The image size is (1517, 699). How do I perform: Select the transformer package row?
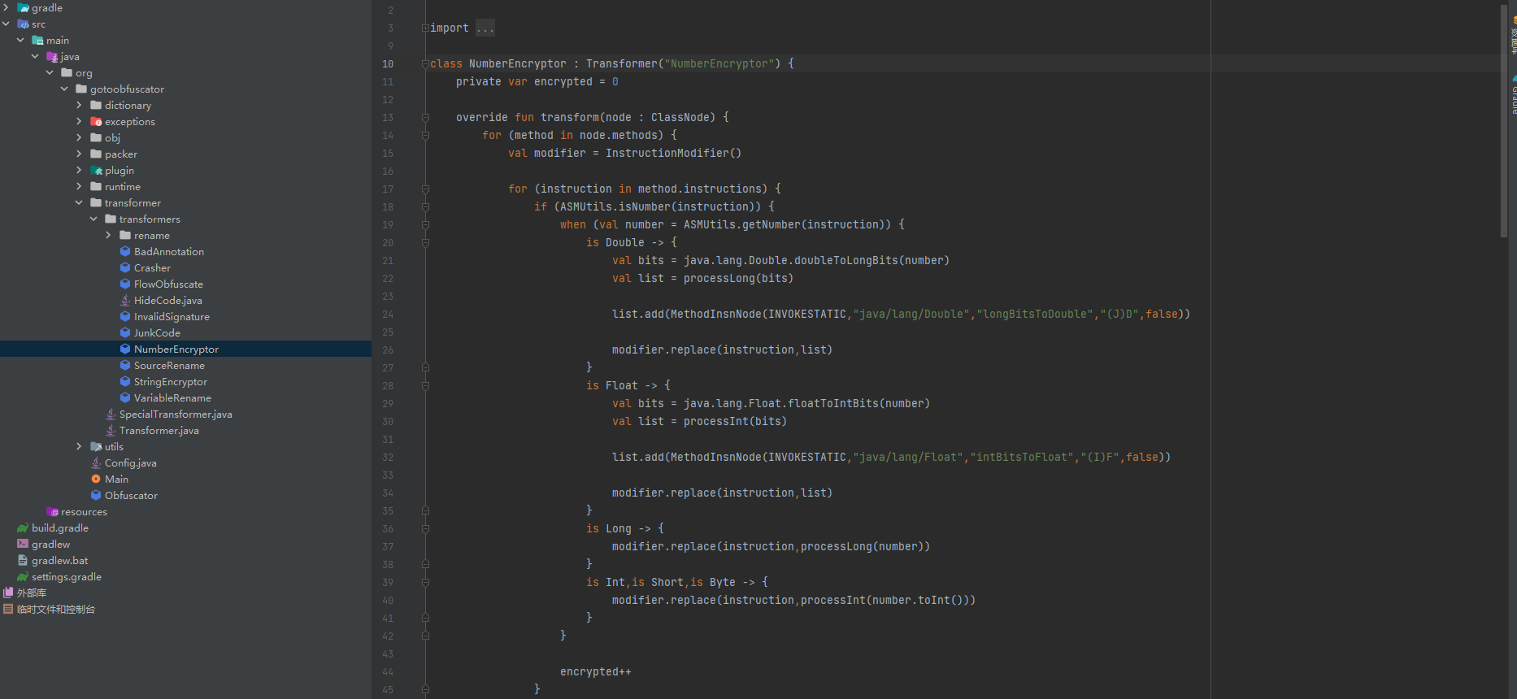185,202
